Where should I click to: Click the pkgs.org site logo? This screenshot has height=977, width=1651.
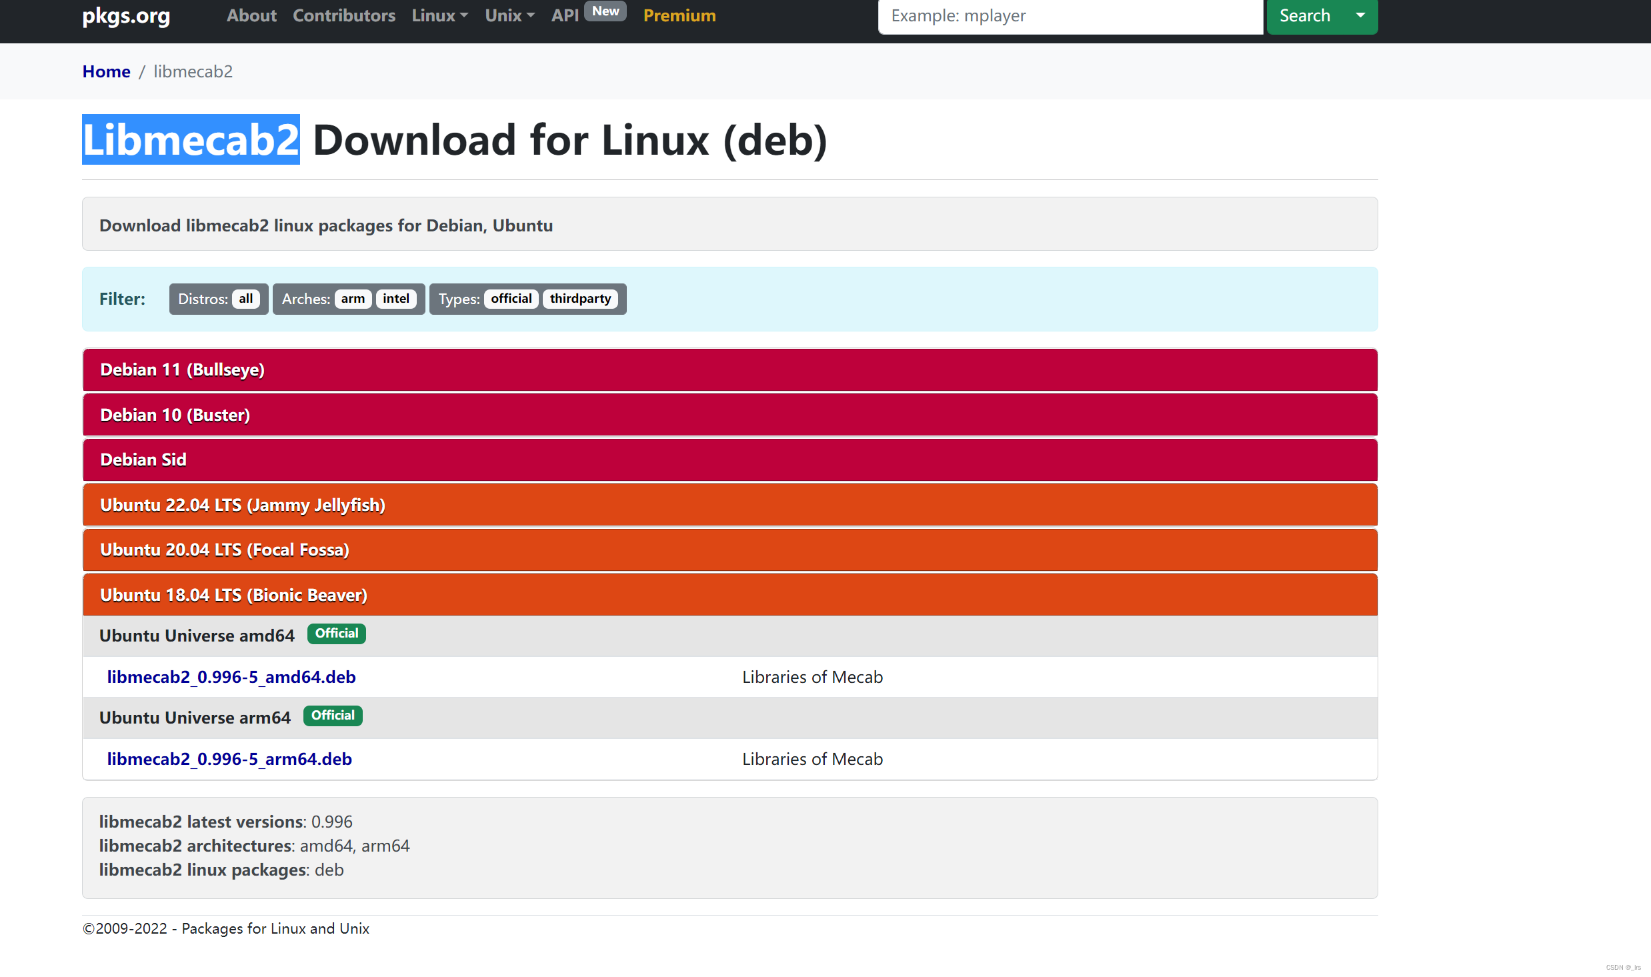click(x=126, y=15)
